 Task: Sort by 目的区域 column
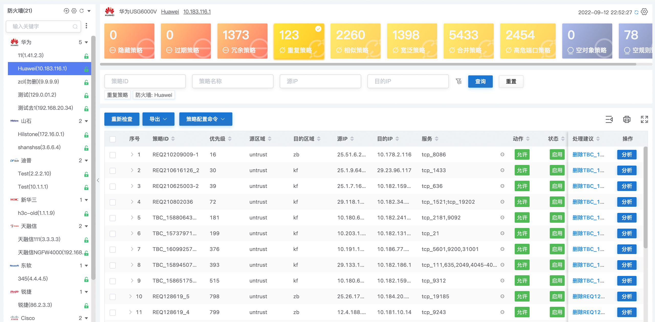[x=319, y=139]
